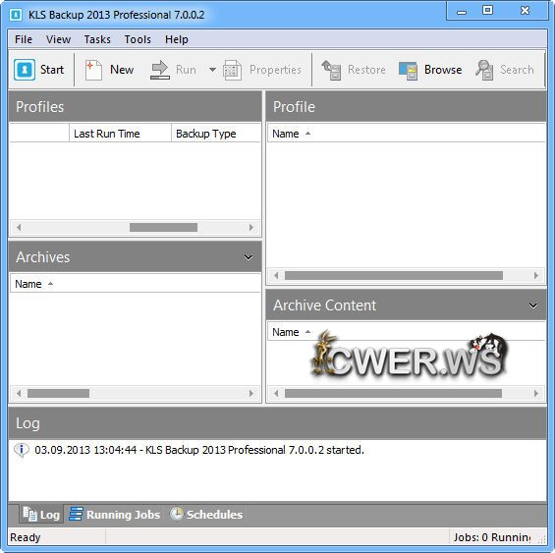The height and width of the screenshot is (553, 555).
Task: Click Profile panel scrollbar right arrow
Action: (x=536, y=275)
